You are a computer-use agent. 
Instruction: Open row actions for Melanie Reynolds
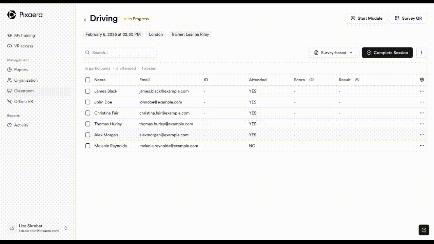coord(422,146)
